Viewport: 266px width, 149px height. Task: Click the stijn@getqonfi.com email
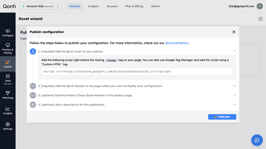241,6
